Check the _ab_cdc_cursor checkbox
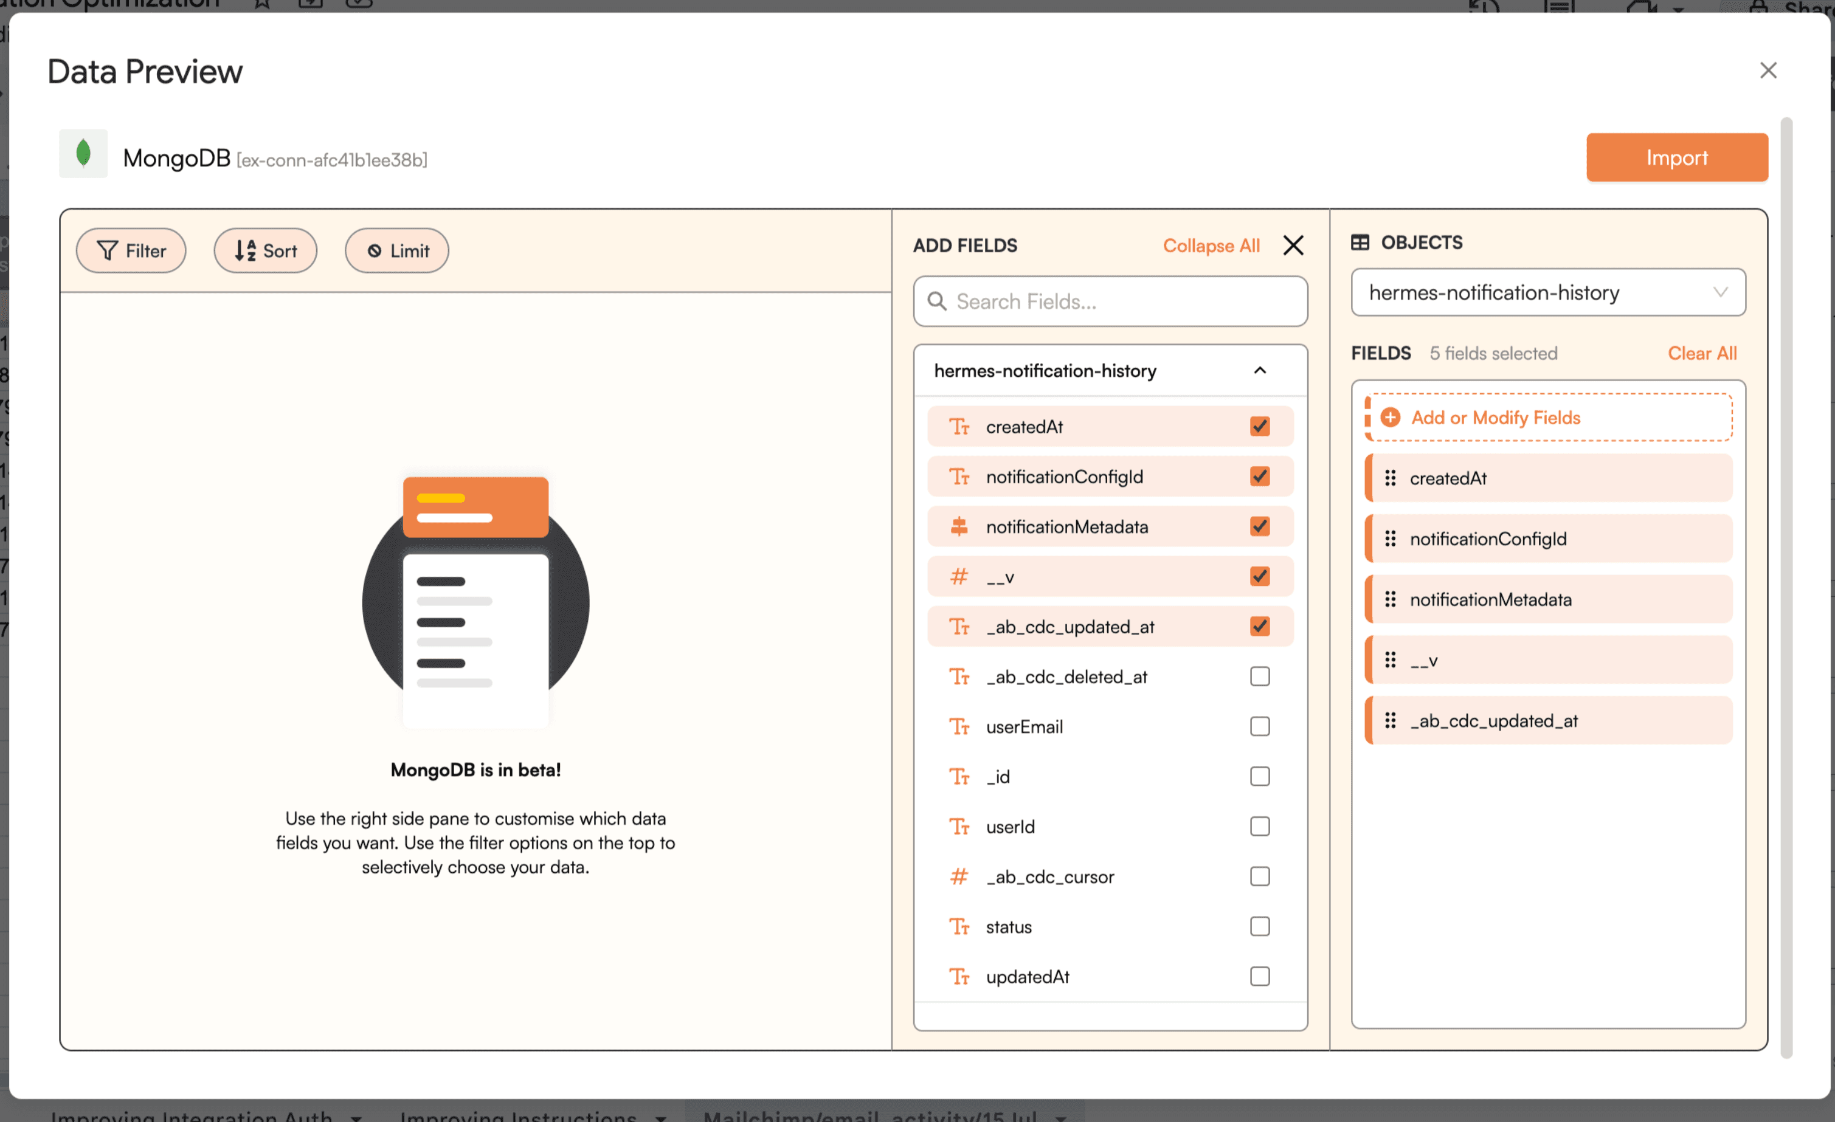Screen dimensions: 1835x1122 [x=1260, y=876]
